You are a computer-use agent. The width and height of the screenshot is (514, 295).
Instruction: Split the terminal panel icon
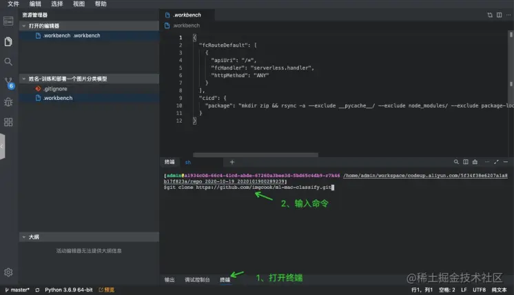click(466, 162)
